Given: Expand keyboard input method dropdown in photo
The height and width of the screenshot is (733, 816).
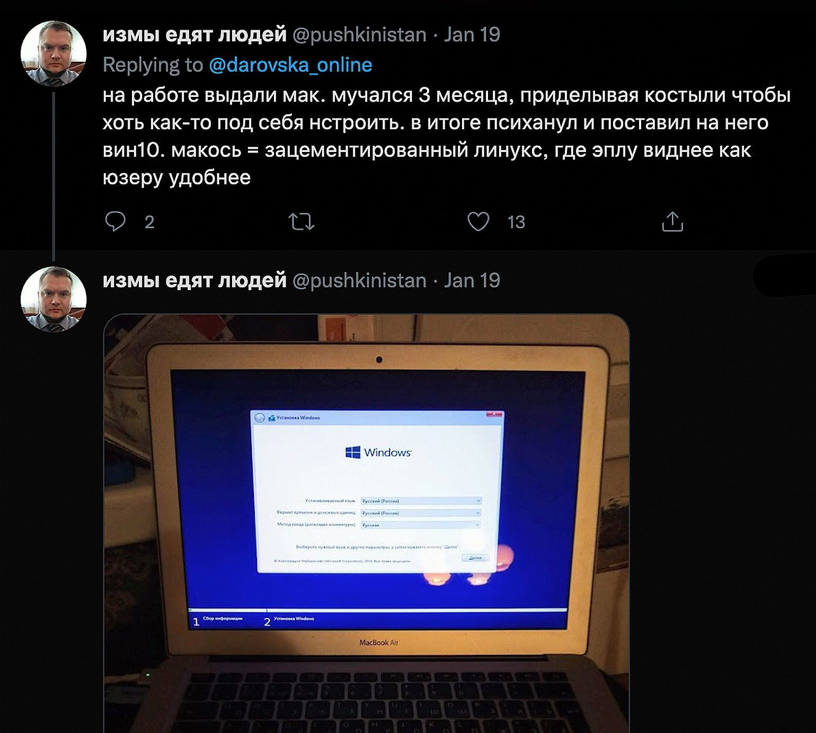Looking at the screenshot, I should [x=421, y=525].
